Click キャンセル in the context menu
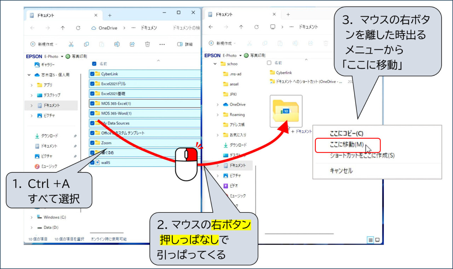Image resolution: width=453 pixels, height=269 pixels. [x=341, y=171]
